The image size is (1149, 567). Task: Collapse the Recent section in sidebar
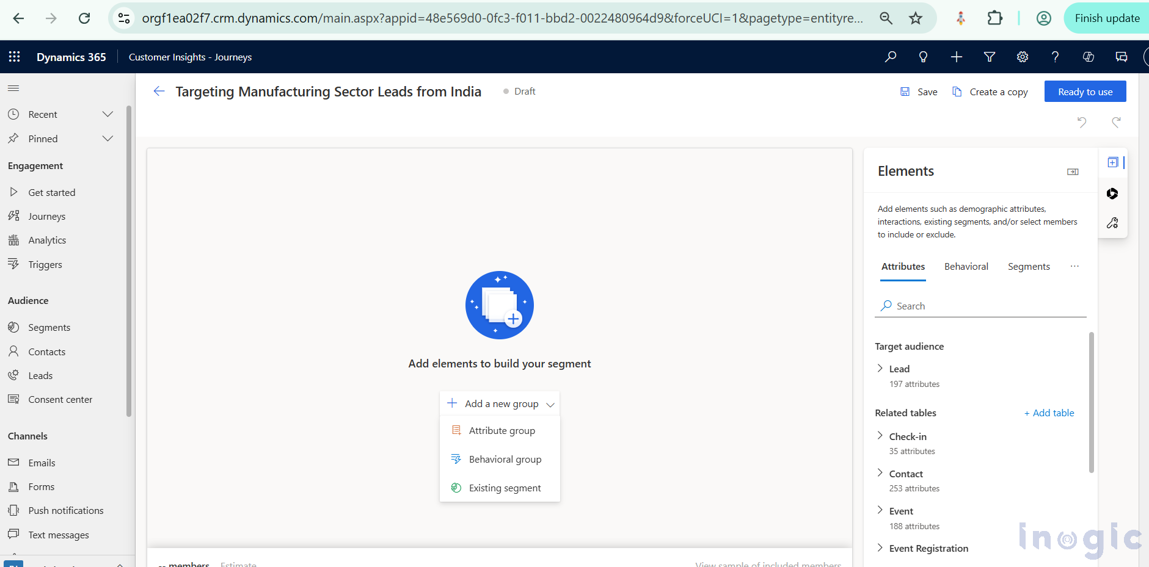click(x=108, y=114)
